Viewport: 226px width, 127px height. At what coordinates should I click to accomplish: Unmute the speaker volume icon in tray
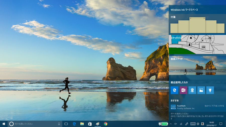176,124
